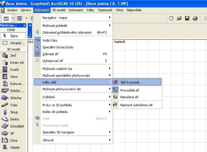Viewport: 207px width, 152px height.
Task: Expand Možnosti přichycování k síti submenu
Action: point(73,89)
